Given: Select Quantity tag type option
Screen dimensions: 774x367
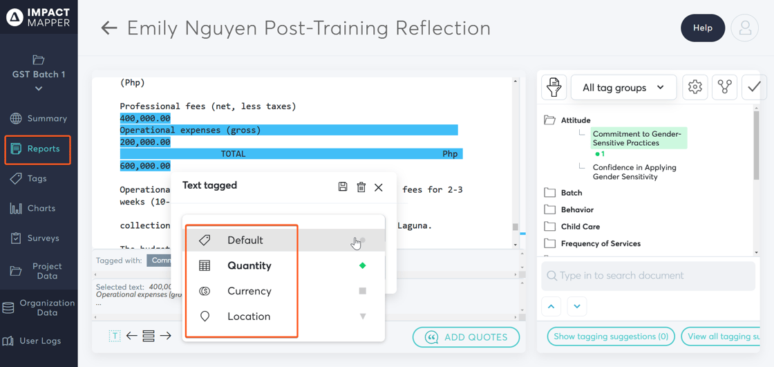Looking at the screenshot, I should tap(249, 266).
